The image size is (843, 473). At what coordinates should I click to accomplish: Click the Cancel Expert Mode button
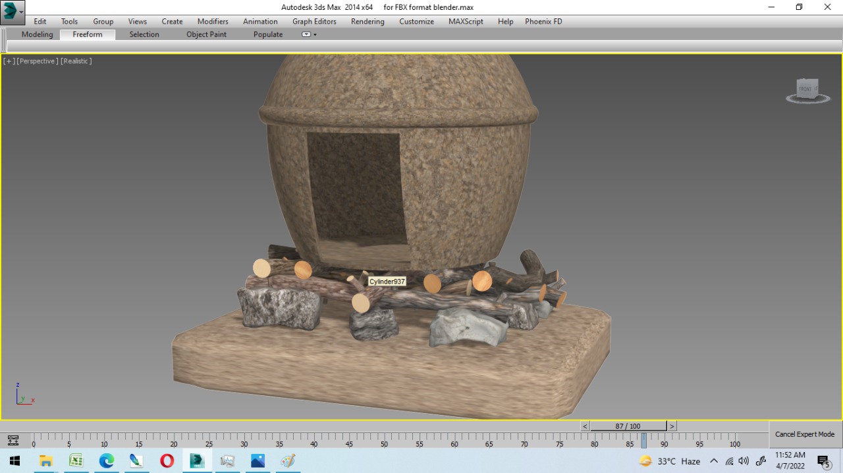coord(805,434)
